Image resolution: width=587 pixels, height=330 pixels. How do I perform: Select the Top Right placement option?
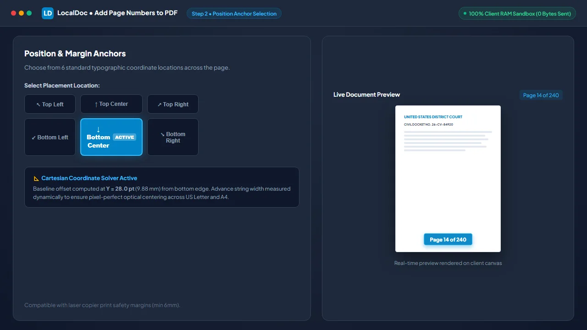coord(173,104)
